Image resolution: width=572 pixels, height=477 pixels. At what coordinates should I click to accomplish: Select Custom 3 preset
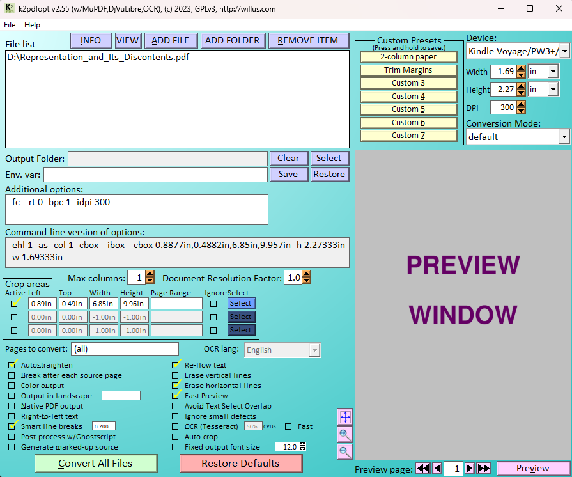pyautogui.click(x=408, y=83)
